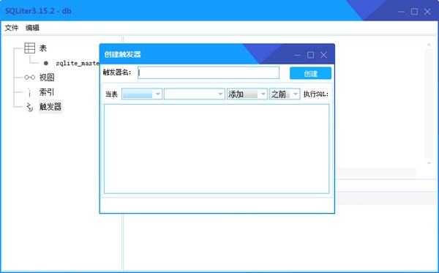Image resolution: width=439 pixels, height=273 pixels.
Task: Maximize the SQLiter main window
Action: coord(414,12)
